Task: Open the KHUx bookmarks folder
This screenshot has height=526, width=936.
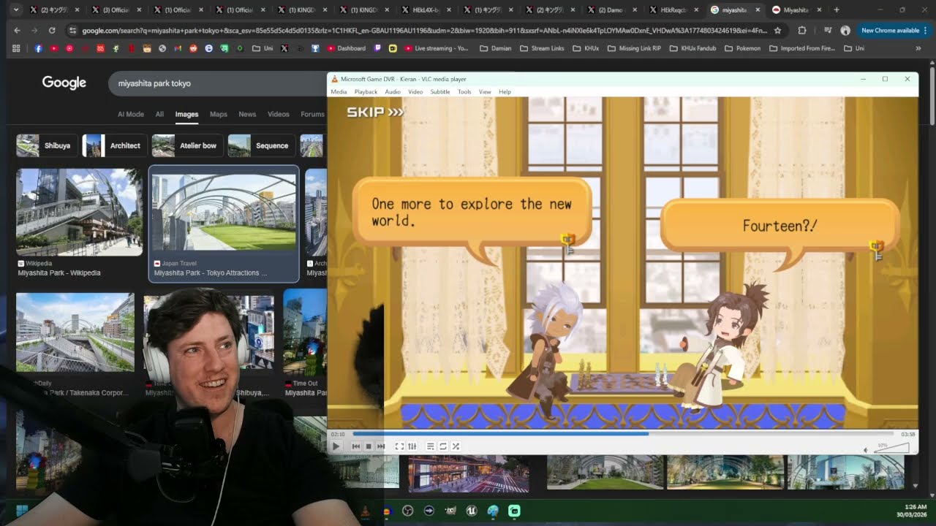Action: point(586,48)
